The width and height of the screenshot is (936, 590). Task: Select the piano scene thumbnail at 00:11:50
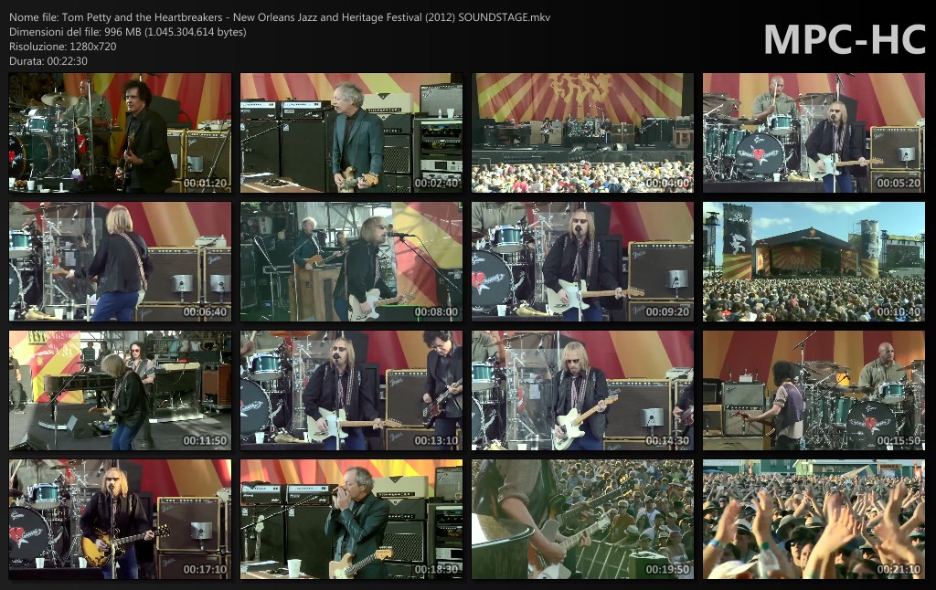(120, 391)
